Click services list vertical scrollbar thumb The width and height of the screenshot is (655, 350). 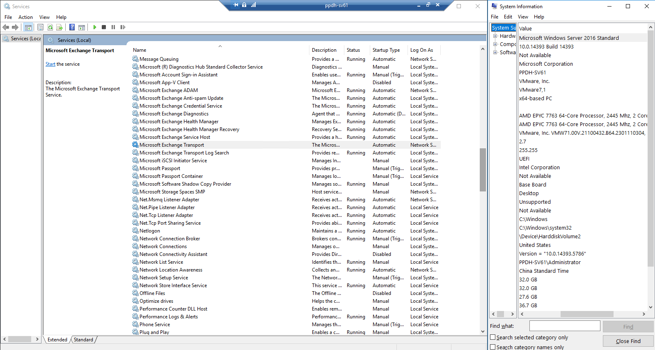483,170
